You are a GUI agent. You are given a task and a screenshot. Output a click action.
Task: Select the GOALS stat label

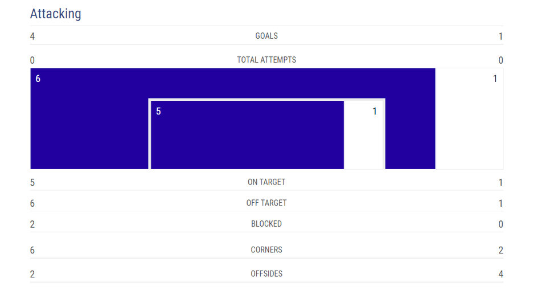(x=266, y=36)
